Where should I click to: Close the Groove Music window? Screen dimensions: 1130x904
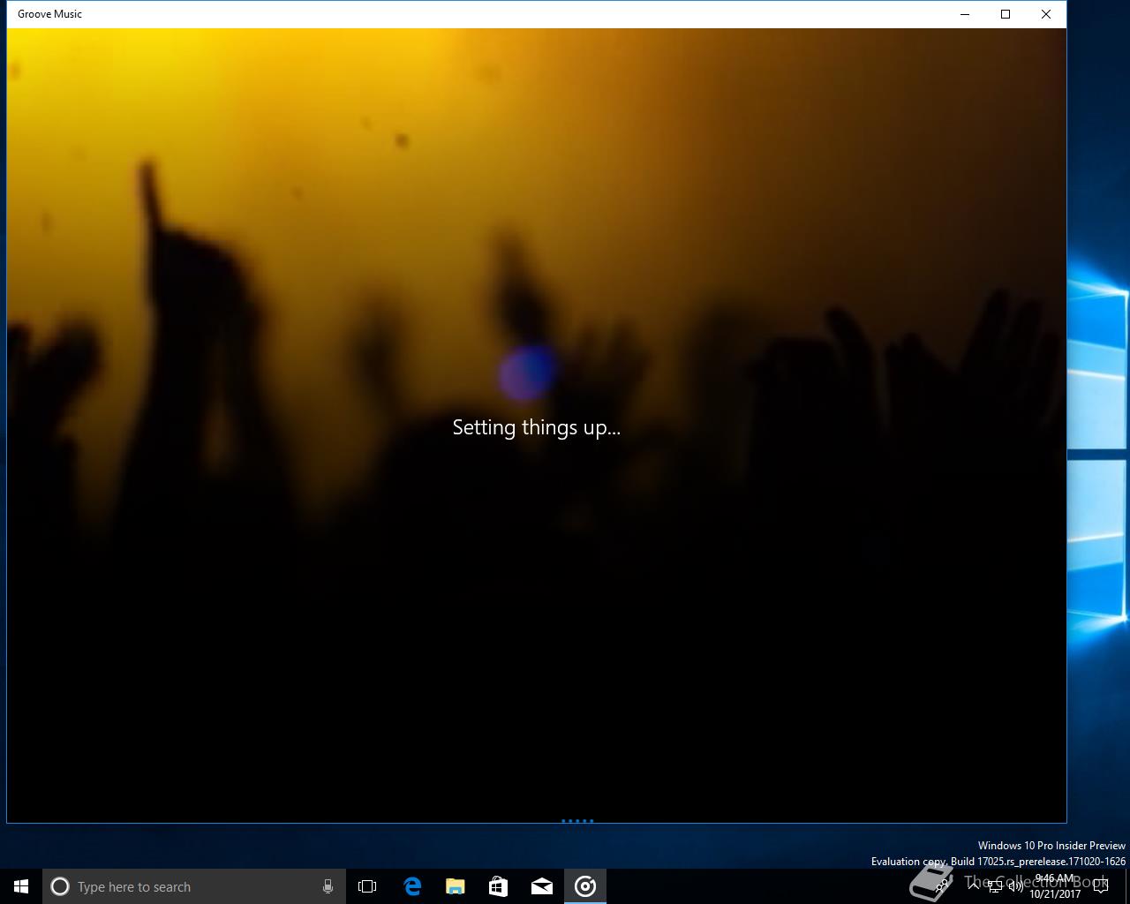click(1046, 14)
